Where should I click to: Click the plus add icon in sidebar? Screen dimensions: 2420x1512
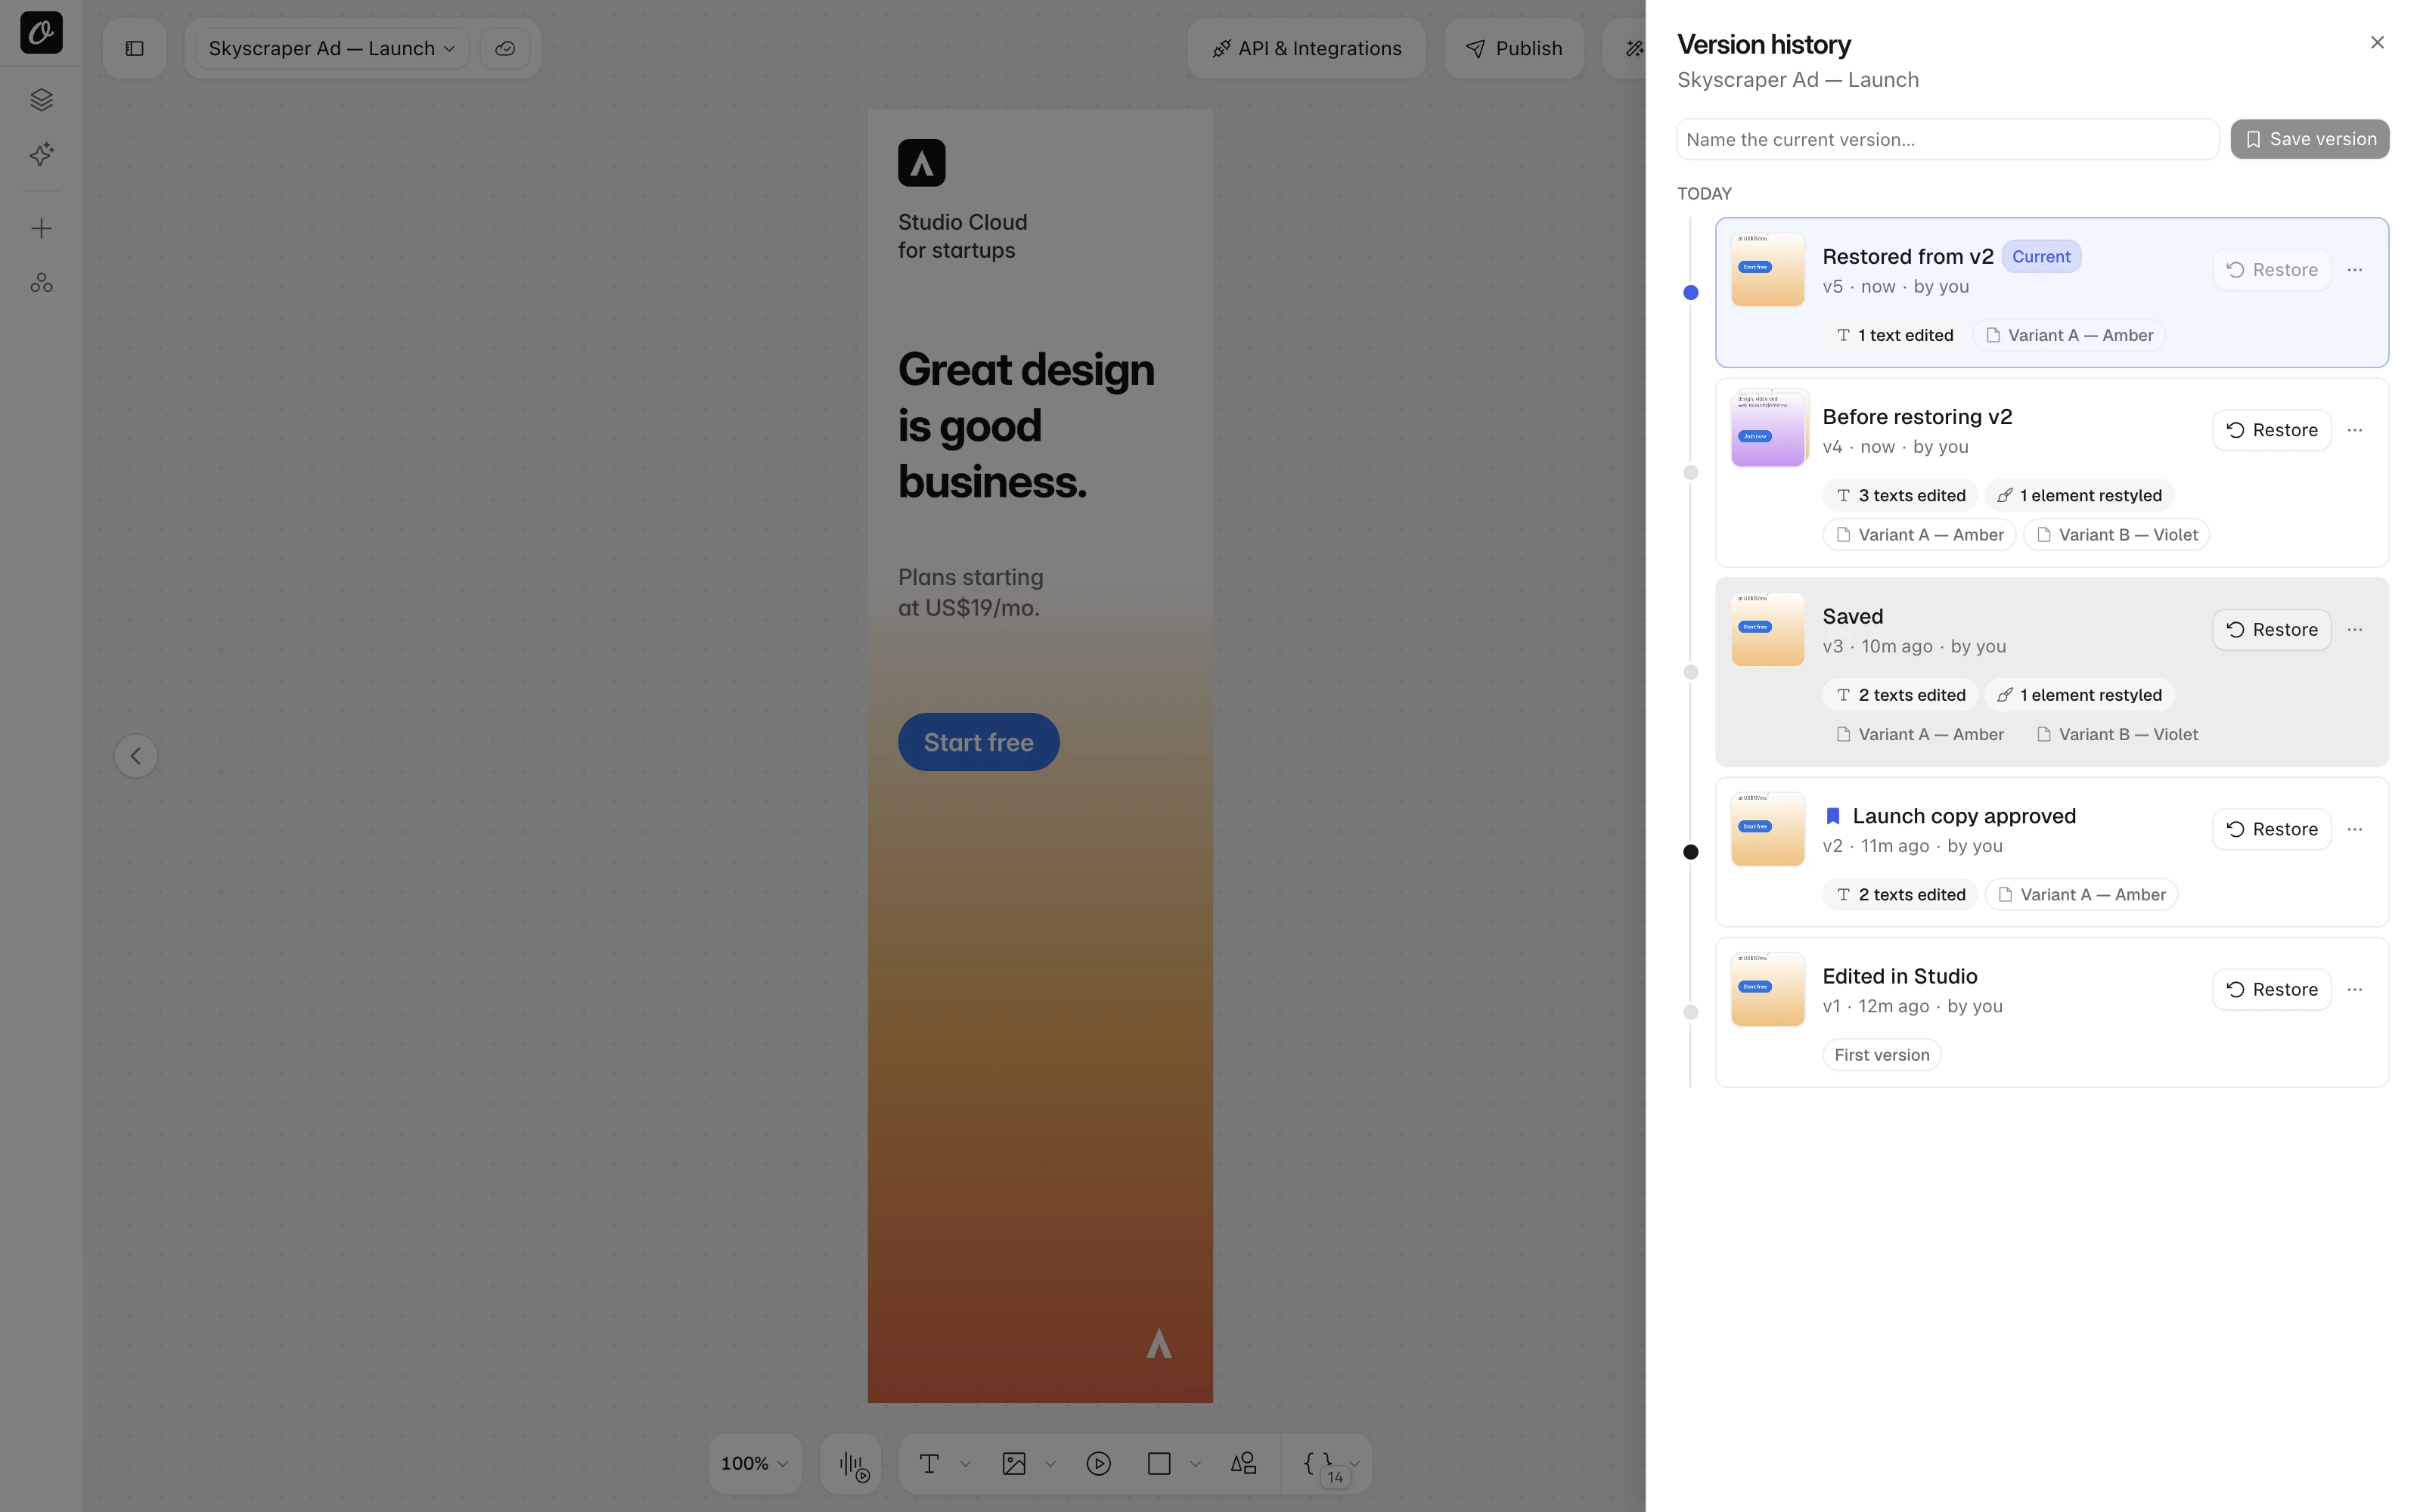coord(41,229)
